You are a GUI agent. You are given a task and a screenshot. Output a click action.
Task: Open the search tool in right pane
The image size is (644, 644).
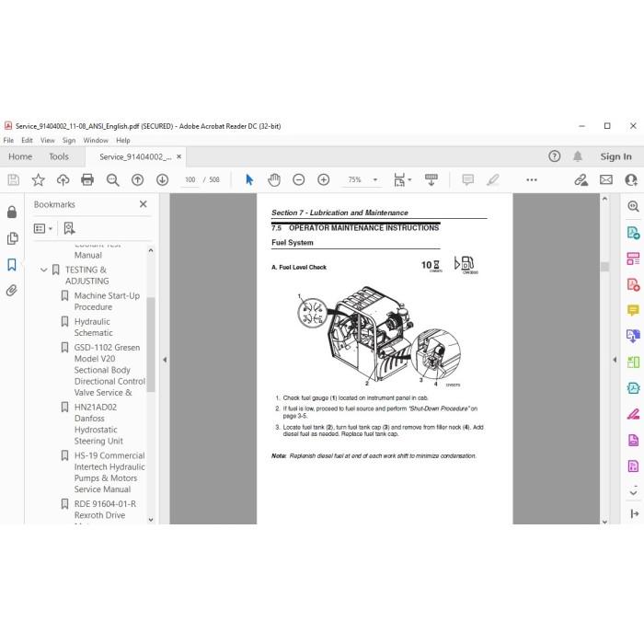633,206
